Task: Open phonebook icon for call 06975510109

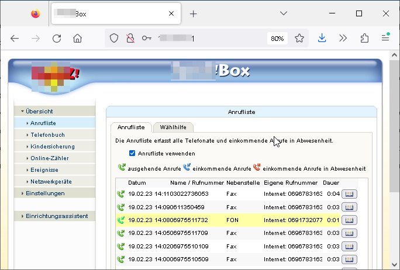Action: pos(349,246)
